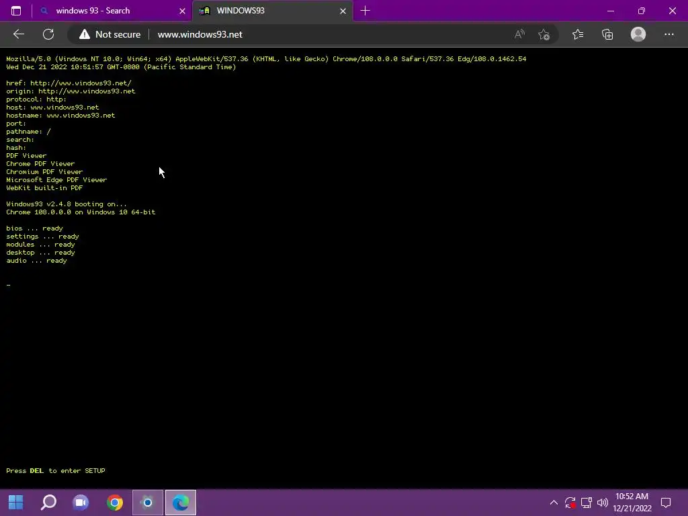The height and width of the screenshot is (516, 688).
Task: Add this page to favorites
Action: coord(544,34)
